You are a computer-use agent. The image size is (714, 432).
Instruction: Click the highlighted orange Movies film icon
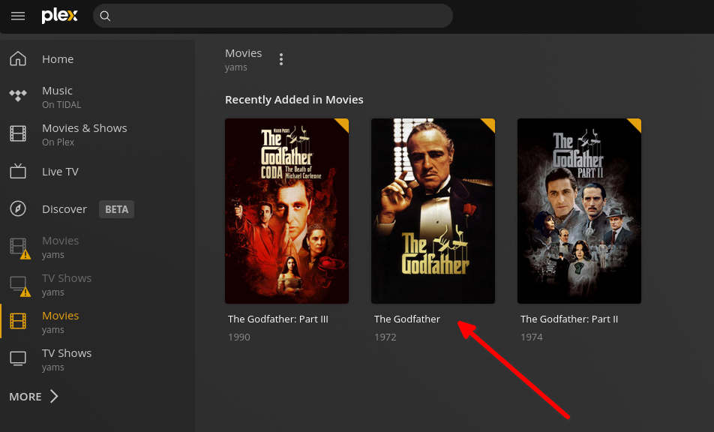coord(18,322)
